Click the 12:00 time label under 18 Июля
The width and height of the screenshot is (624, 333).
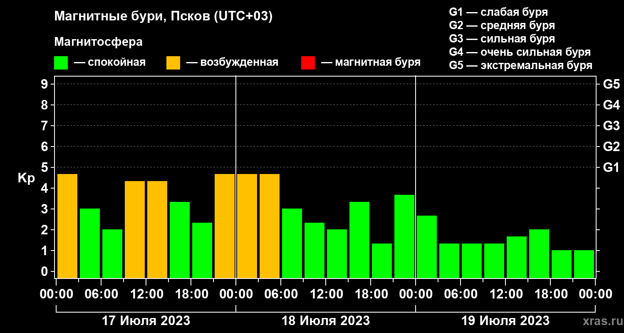pos(326,294)
